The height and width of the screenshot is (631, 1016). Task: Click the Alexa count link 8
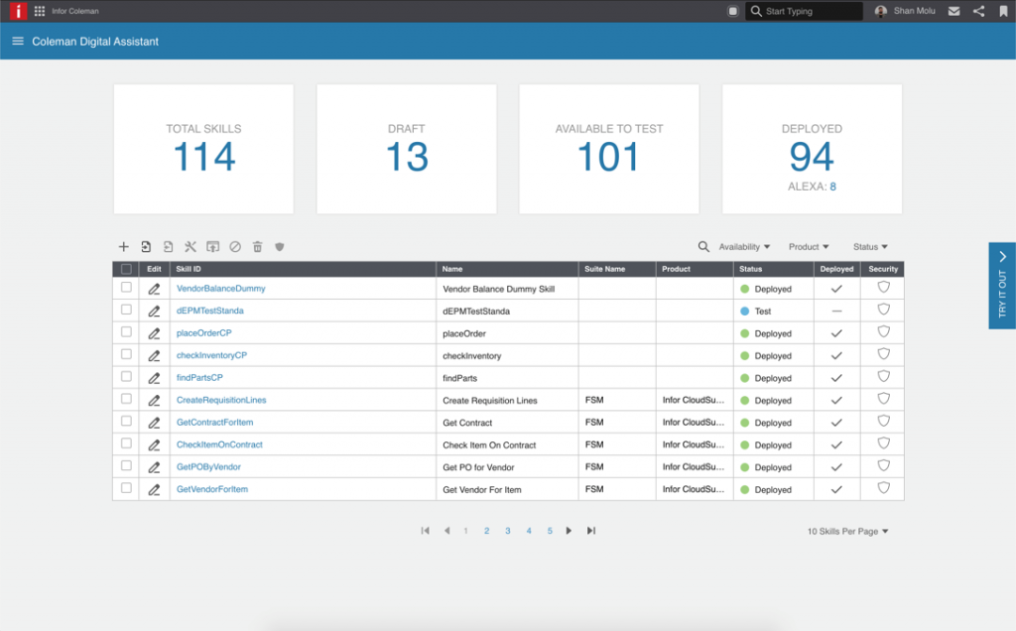pyautogui.click(x=832, y=187)
